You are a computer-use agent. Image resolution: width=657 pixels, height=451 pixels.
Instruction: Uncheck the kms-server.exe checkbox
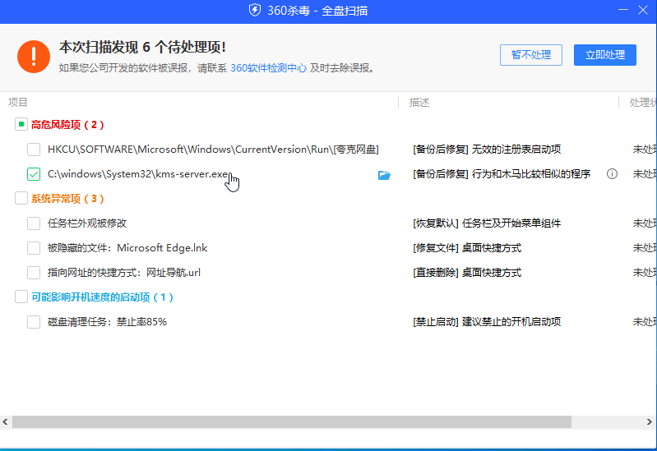34,174
